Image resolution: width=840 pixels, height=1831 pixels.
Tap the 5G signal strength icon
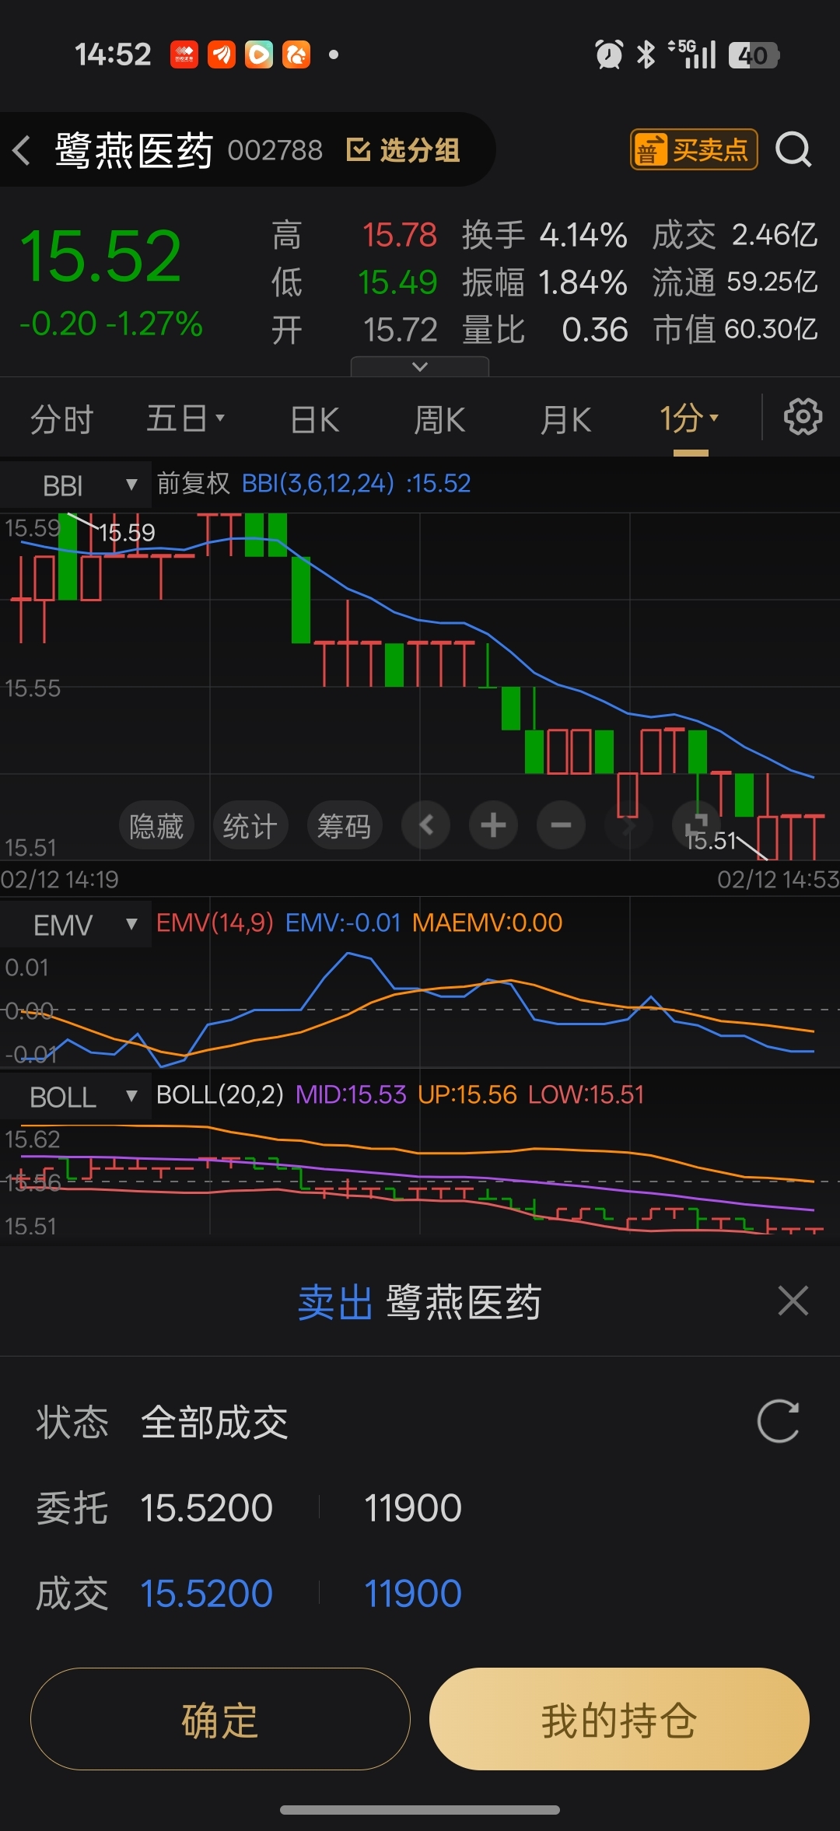692,54
